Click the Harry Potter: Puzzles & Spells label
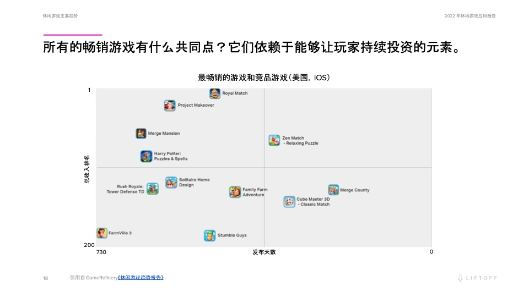Viewport: 529px width, 297px height. tap(171, 156)
